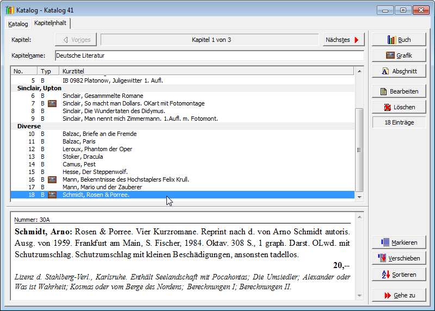
Task: Sort the chapter entries with Sortieren
Action: (399, 275)
